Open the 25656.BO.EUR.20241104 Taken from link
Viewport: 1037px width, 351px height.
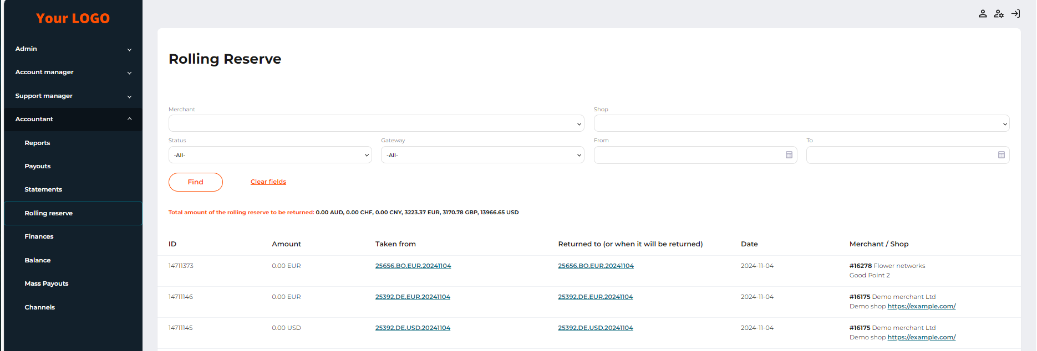[413, 266]
